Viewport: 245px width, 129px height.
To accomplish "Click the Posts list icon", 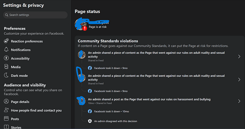I will 6,119.
